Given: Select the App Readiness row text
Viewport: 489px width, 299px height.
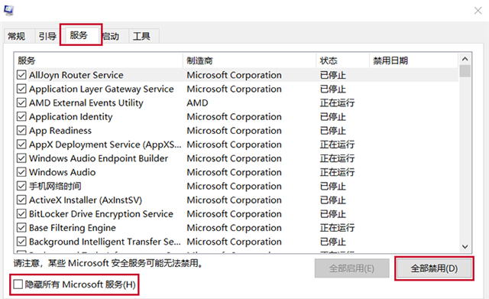Looking at the screenshot, I should 60,131.
